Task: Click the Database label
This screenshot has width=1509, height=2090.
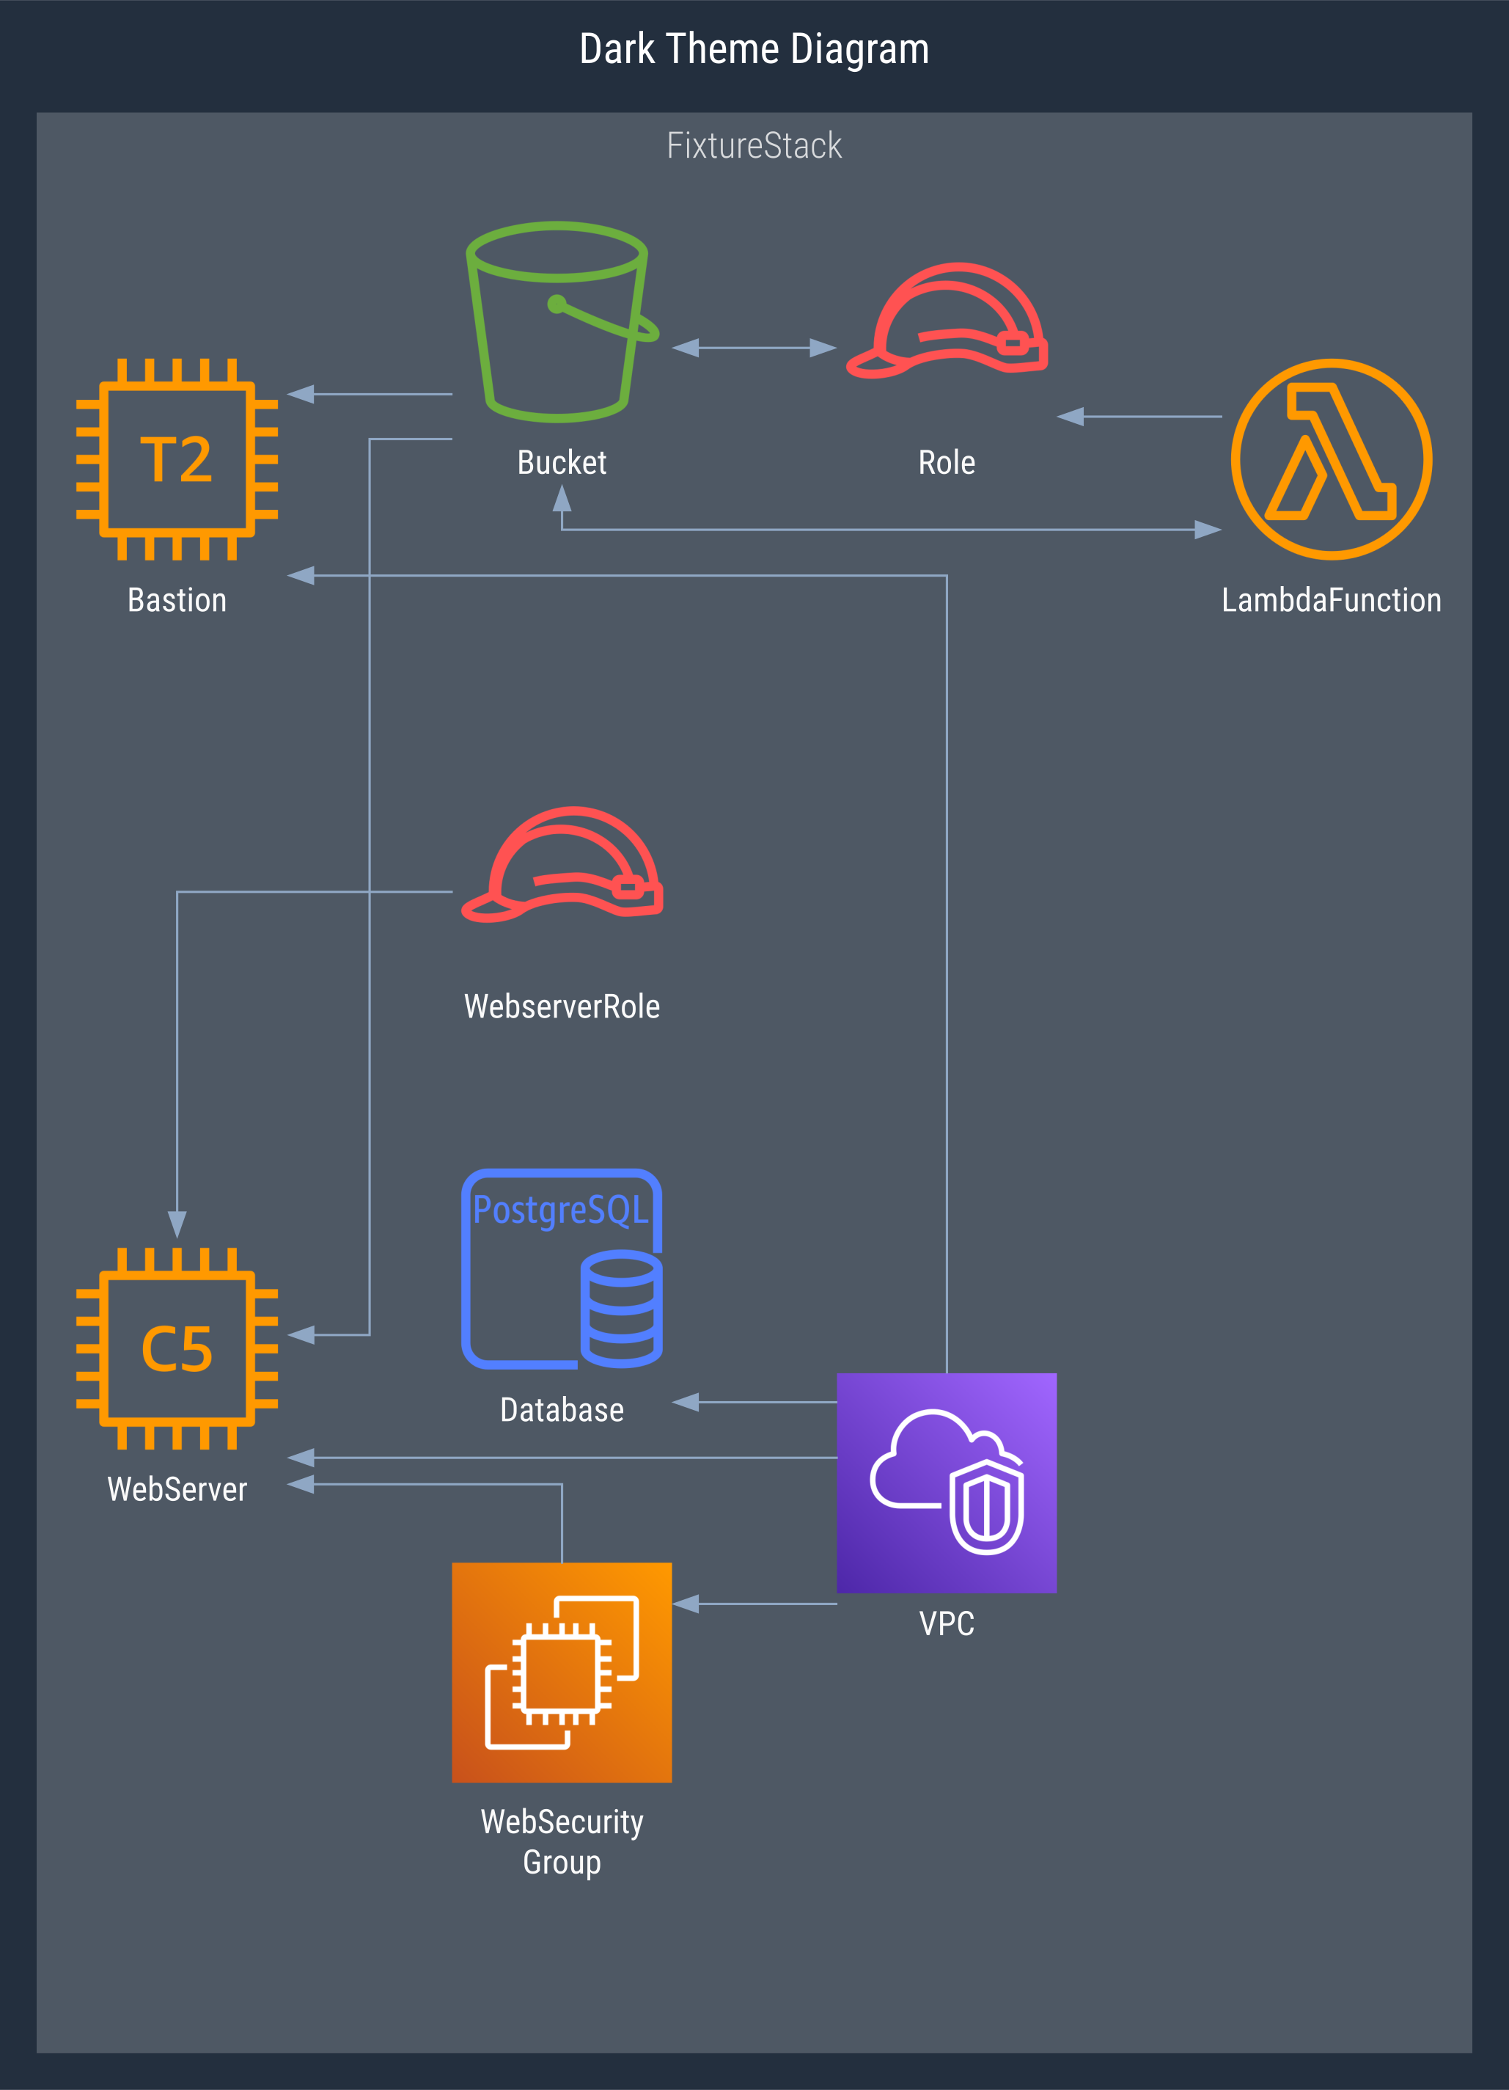Action: tap(562, 1410)
